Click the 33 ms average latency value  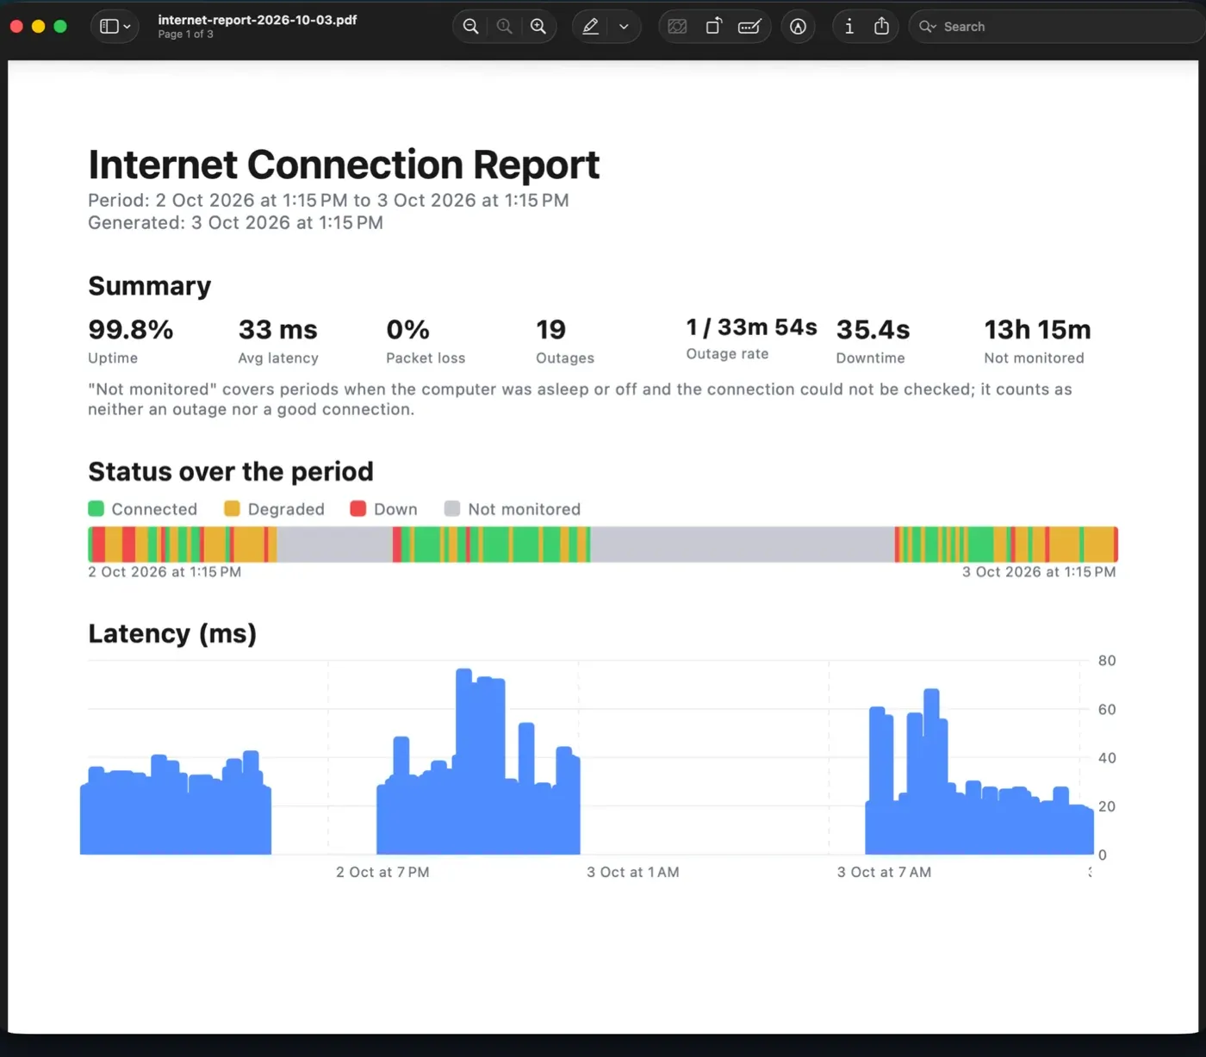point(277,330)
